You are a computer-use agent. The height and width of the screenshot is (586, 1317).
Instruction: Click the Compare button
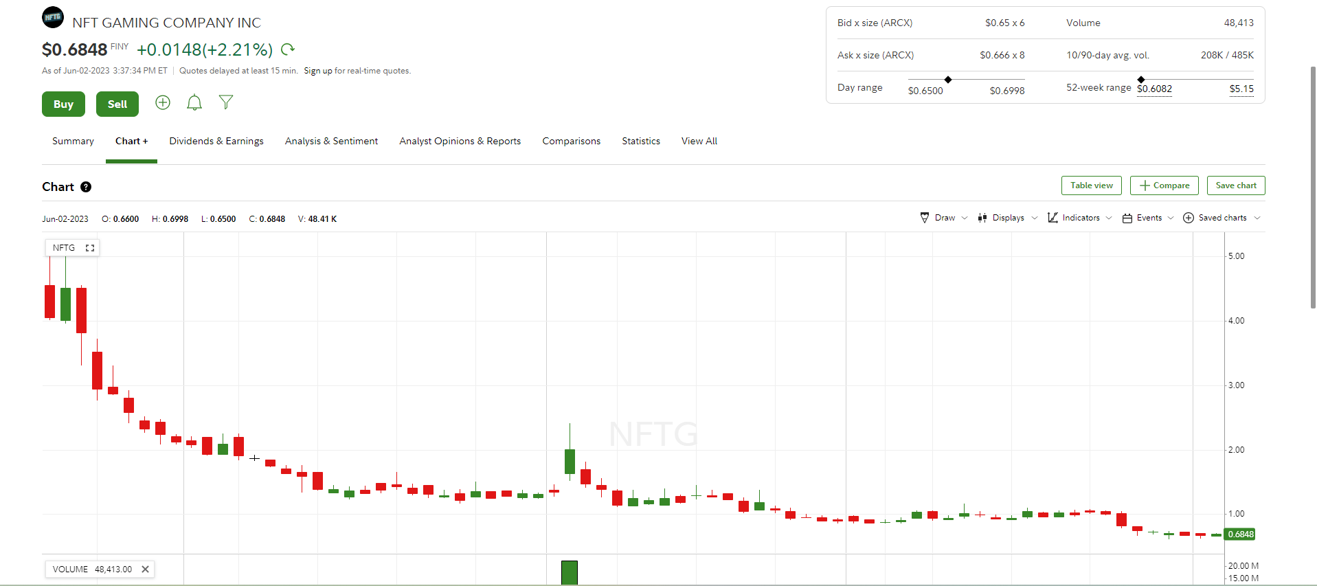coord(1164,185)
